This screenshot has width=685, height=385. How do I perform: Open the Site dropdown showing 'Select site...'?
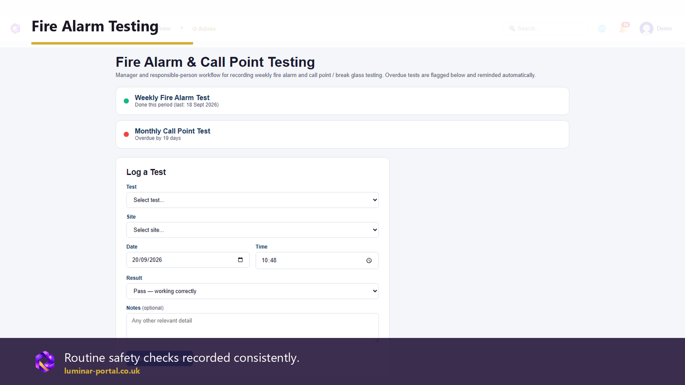(253, 230)
